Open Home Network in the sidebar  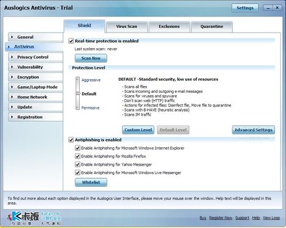36,97
